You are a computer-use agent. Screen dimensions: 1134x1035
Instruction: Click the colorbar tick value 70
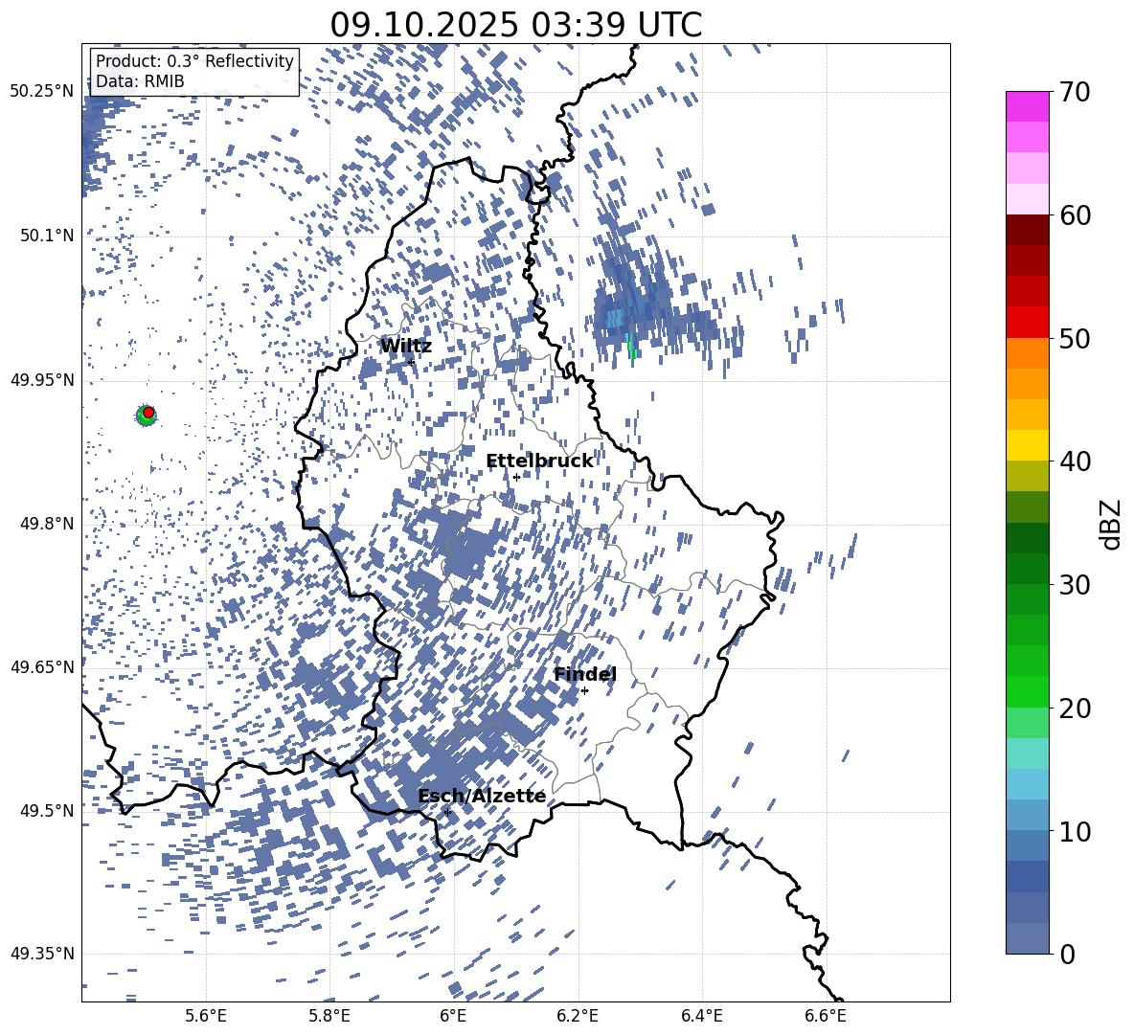point(1076,92)
